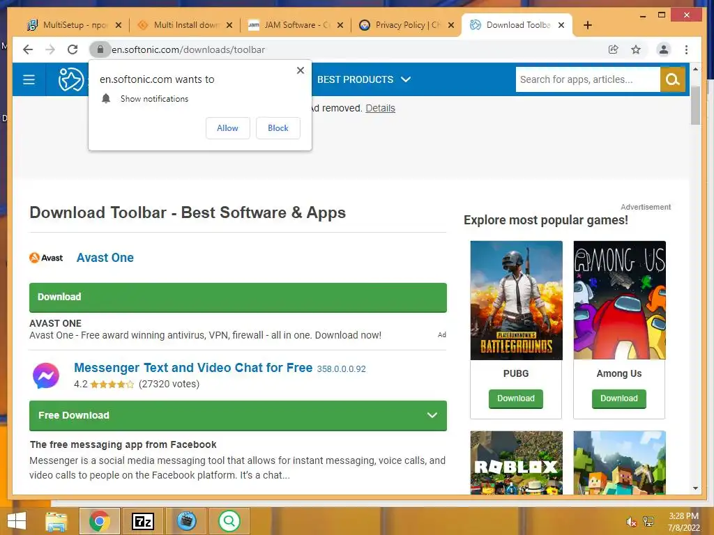Click the orange search magnifier button
The image size is (714, 535).
pos(673,79)
